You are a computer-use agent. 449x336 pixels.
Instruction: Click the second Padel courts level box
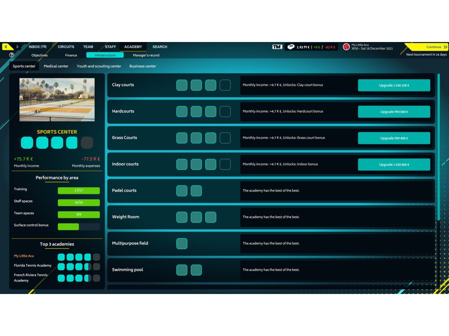pos(196,191)
